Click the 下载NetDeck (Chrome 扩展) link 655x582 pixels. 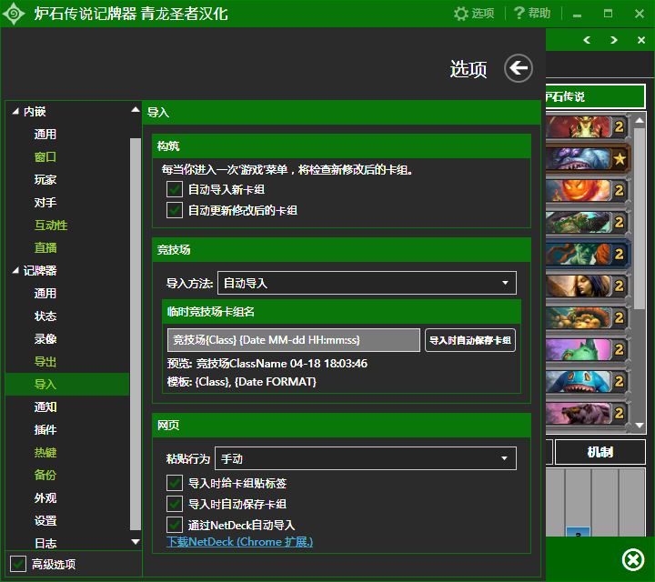point(239,542)
